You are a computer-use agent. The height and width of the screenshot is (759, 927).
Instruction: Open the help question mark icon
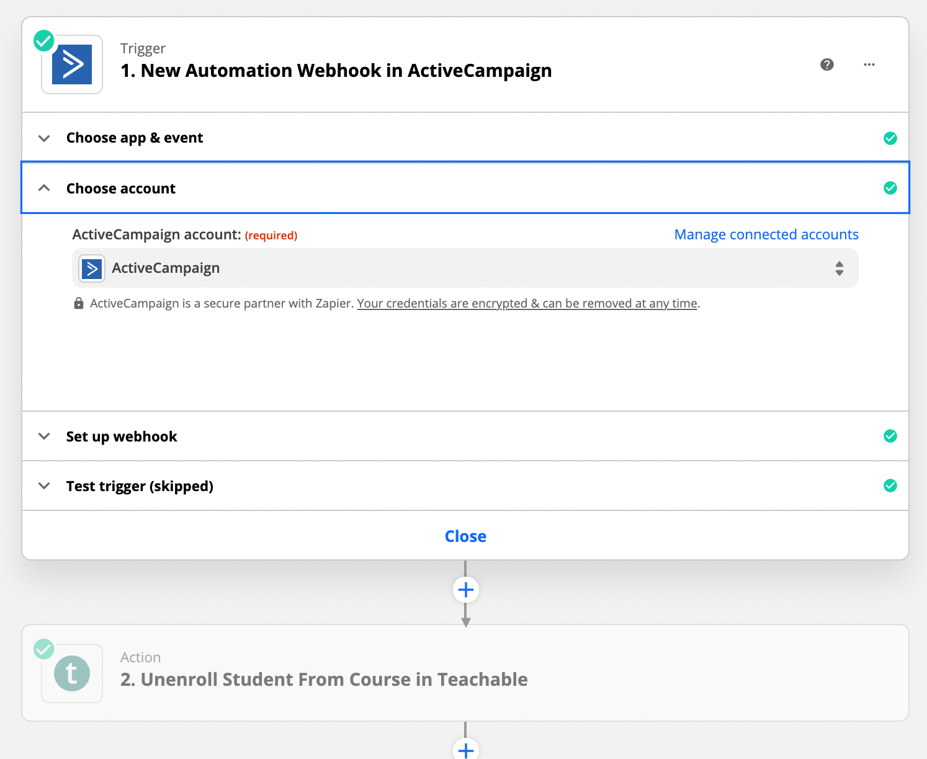point(827,64)
